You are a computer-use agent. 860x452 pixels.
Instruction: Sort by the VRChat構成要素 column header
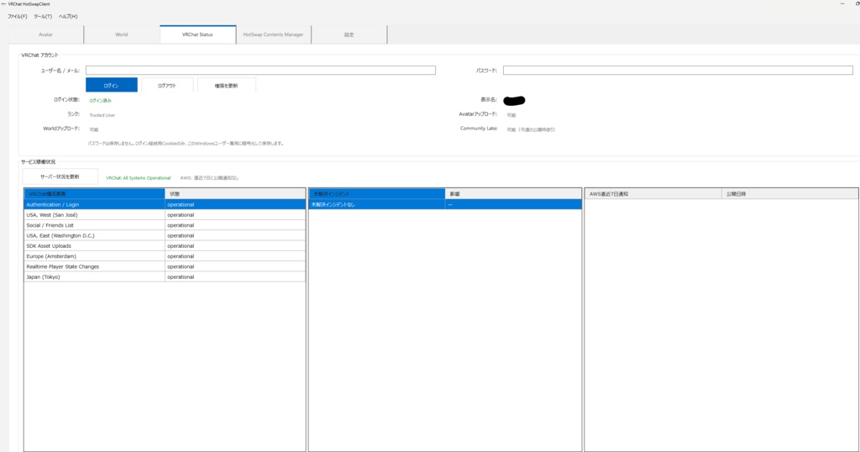pyautogui.click(x=94, y=193)
